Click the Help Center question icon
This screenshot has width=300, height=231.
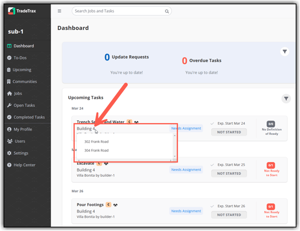(x=9, y=165)
